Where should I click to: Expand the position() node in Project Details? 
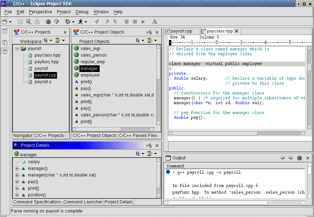point(17,195)
